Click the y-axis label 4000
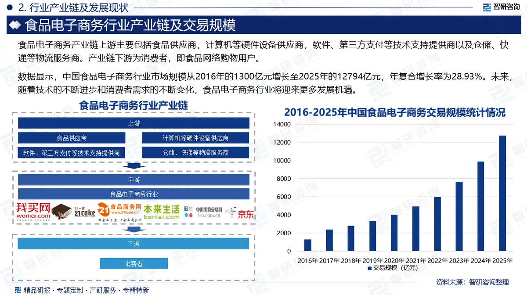Viewport: 527px width, 295px height. (x=283, y=215)
